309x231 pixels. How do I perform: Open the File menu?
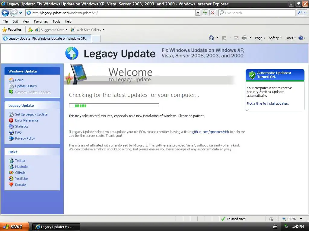(5, 21)
